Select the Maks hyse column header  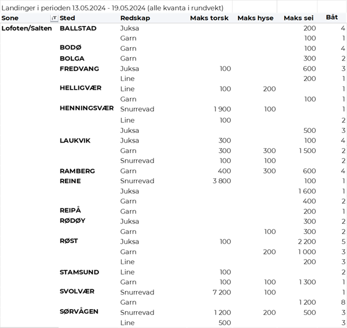pyautogui.click(x=255, y=18)
